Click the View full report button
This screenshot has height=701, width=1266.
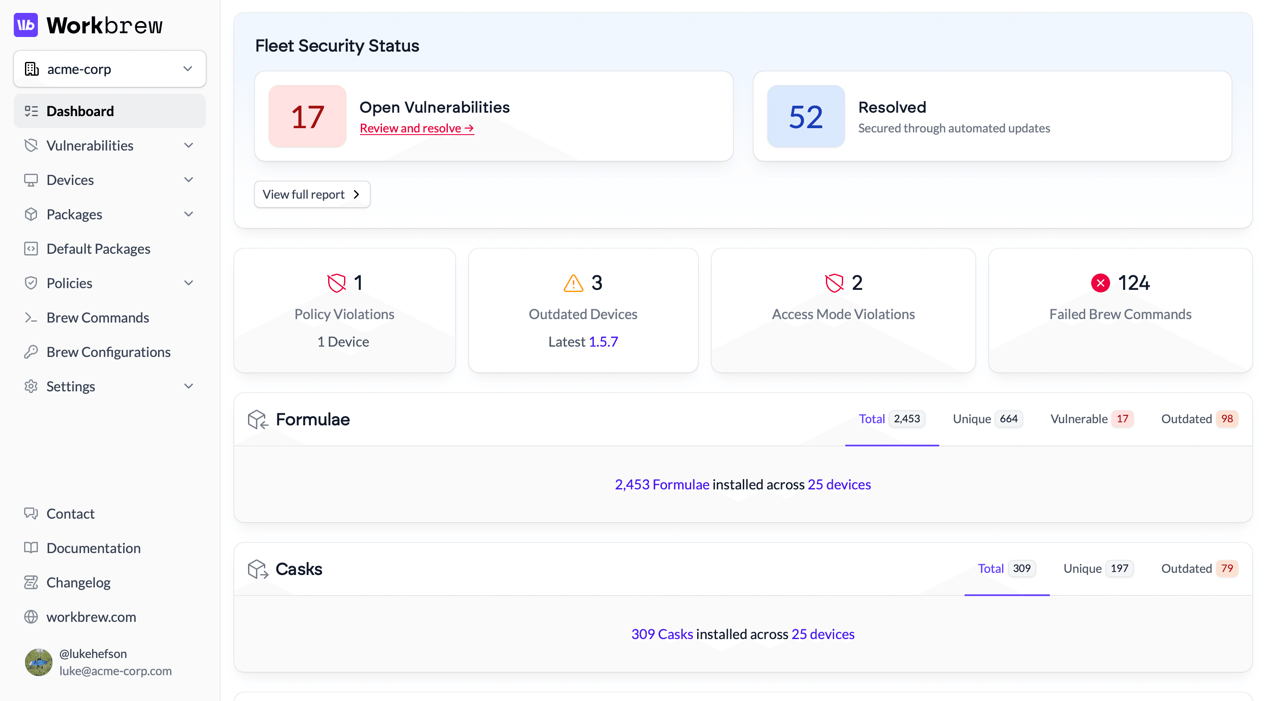[x=312, y=194]
